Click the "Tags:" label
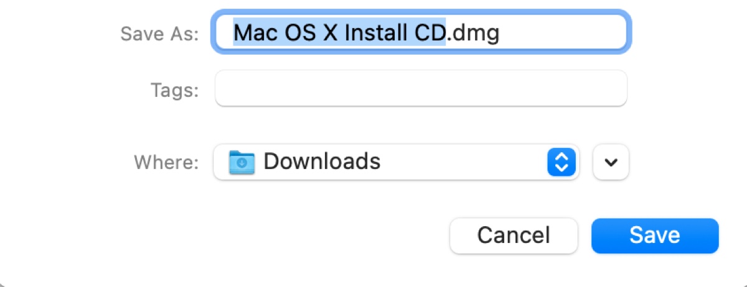Image resolution: width=747 pixels, height=287 pixels. pyautogui.click(x=174, y=91)
